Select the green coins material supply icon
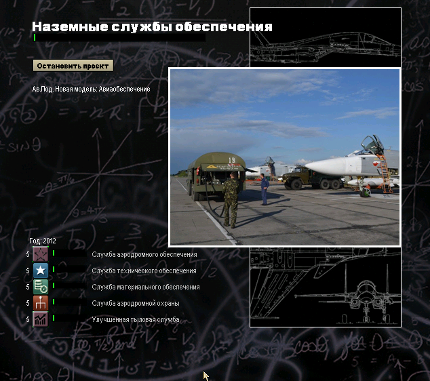This screenshot has height=381, width=430. [41, 287]
